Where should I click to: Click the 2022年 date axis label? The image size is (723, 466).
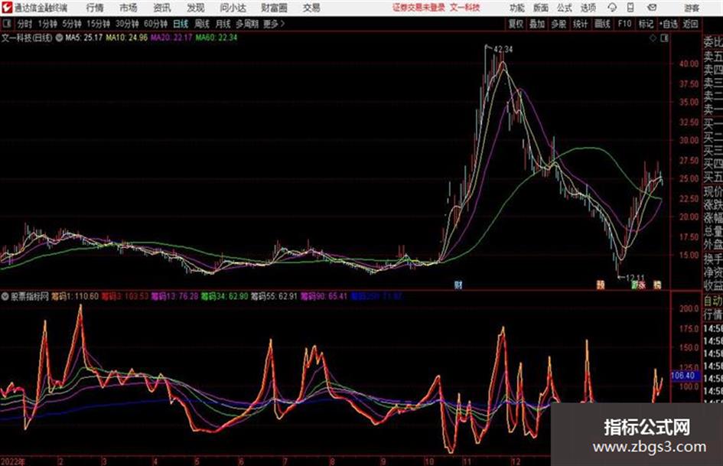(13, 461)
